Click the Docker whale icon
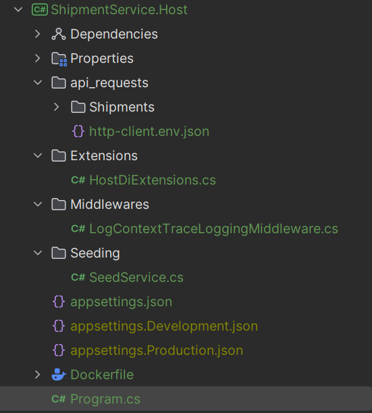The width and height of the screenshot is (372, 413). click(59, 374)
